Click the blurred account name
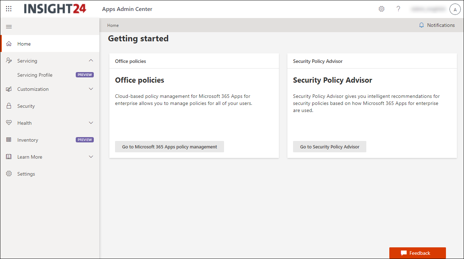 coord(428,9)
